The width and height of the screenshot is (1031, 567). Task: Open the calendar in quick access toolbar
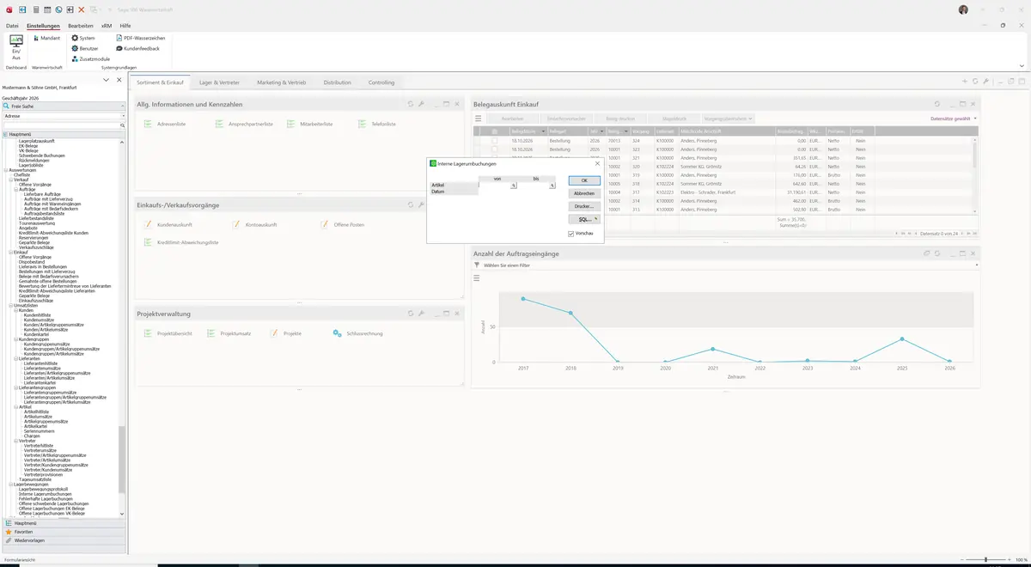tap(47, 9)
